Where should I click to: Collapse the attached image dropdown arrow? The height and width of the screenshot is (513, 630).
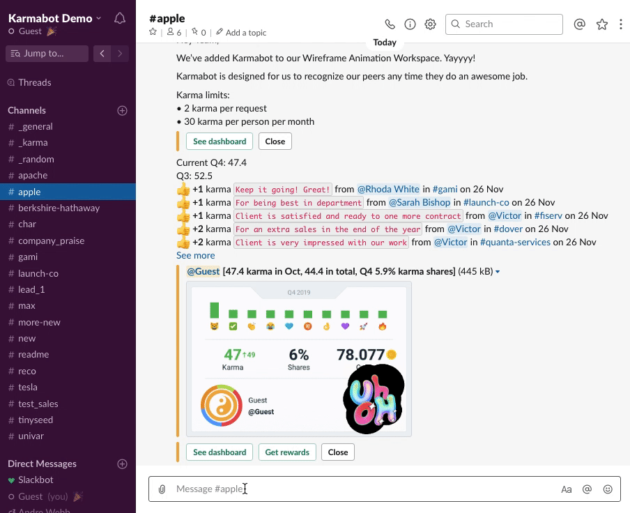(498, 272)
